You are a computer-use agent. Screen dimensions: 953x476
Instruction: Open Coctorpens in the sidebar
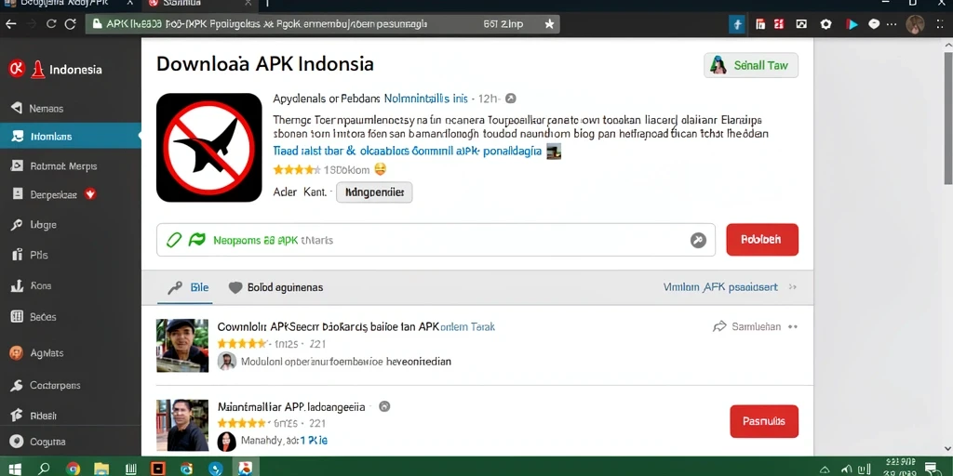[55, 386]
